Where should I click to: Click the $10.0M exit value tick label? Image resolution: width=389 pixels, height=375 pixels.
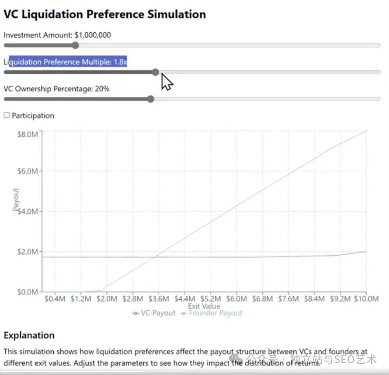pos(366,299)
